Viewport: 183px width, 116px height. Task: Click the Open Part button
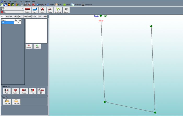pos(7,101)
